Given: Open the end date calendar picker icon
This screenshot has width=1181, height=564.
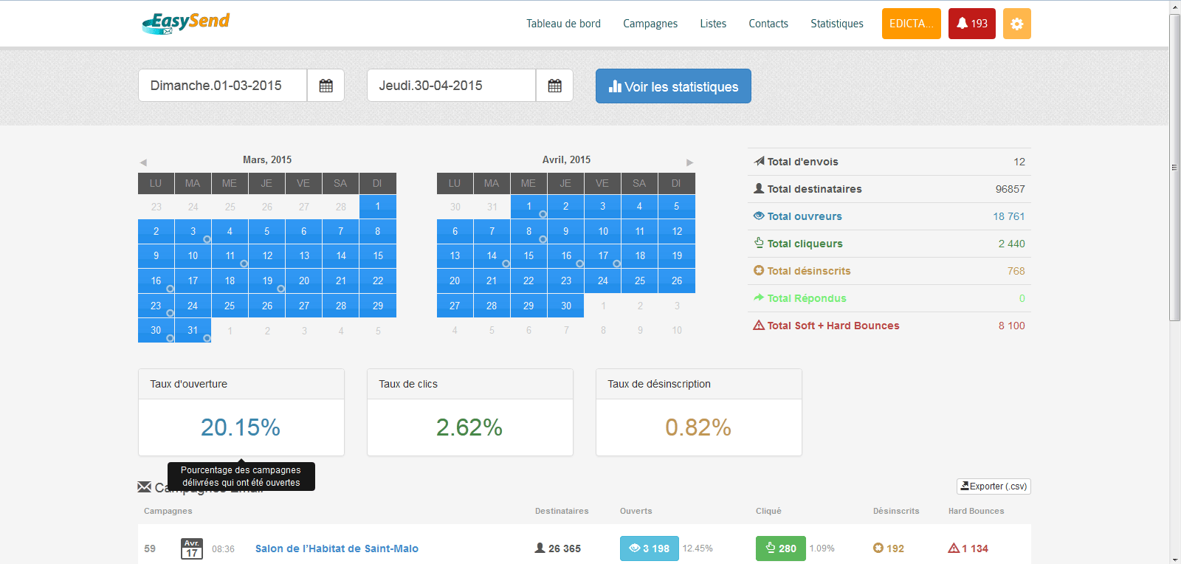Looking at the screenshot, I should tap(554, 86).
